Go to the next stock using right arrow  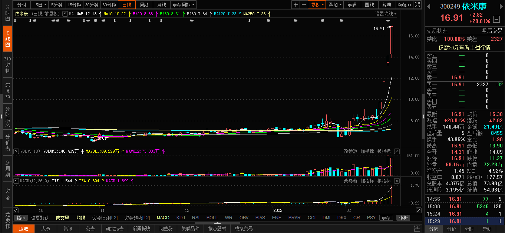pyautogui.click(x=501, y=7)
